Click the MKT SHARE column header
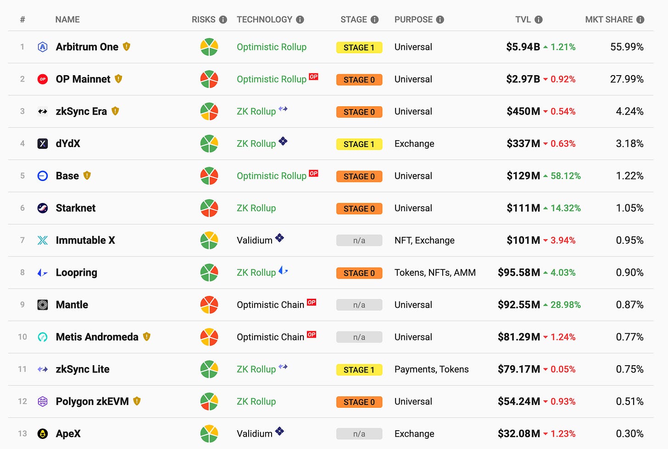 click(x=609, y=20)
